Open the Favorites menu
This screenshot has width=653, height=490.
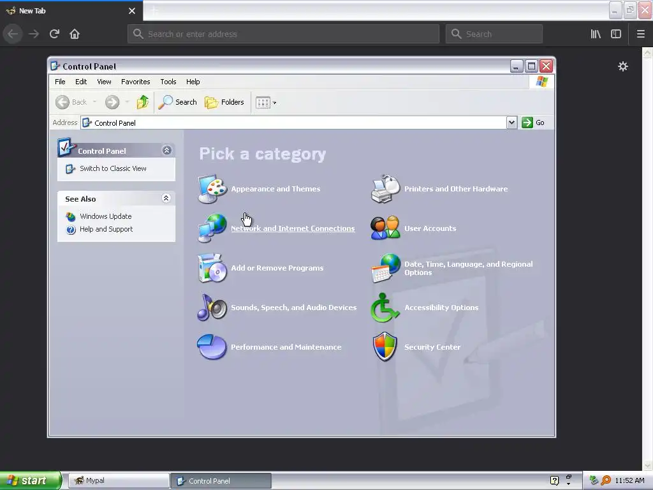click(x=135, y=82)
